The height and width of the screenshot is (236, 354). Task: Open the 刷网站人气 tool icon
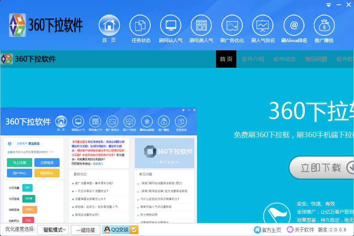click(171, 25)
